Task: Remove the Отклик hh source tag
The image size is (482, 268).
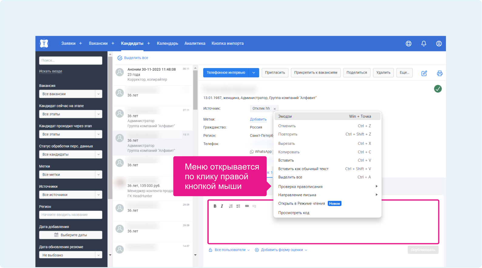Action: point(275,109)
